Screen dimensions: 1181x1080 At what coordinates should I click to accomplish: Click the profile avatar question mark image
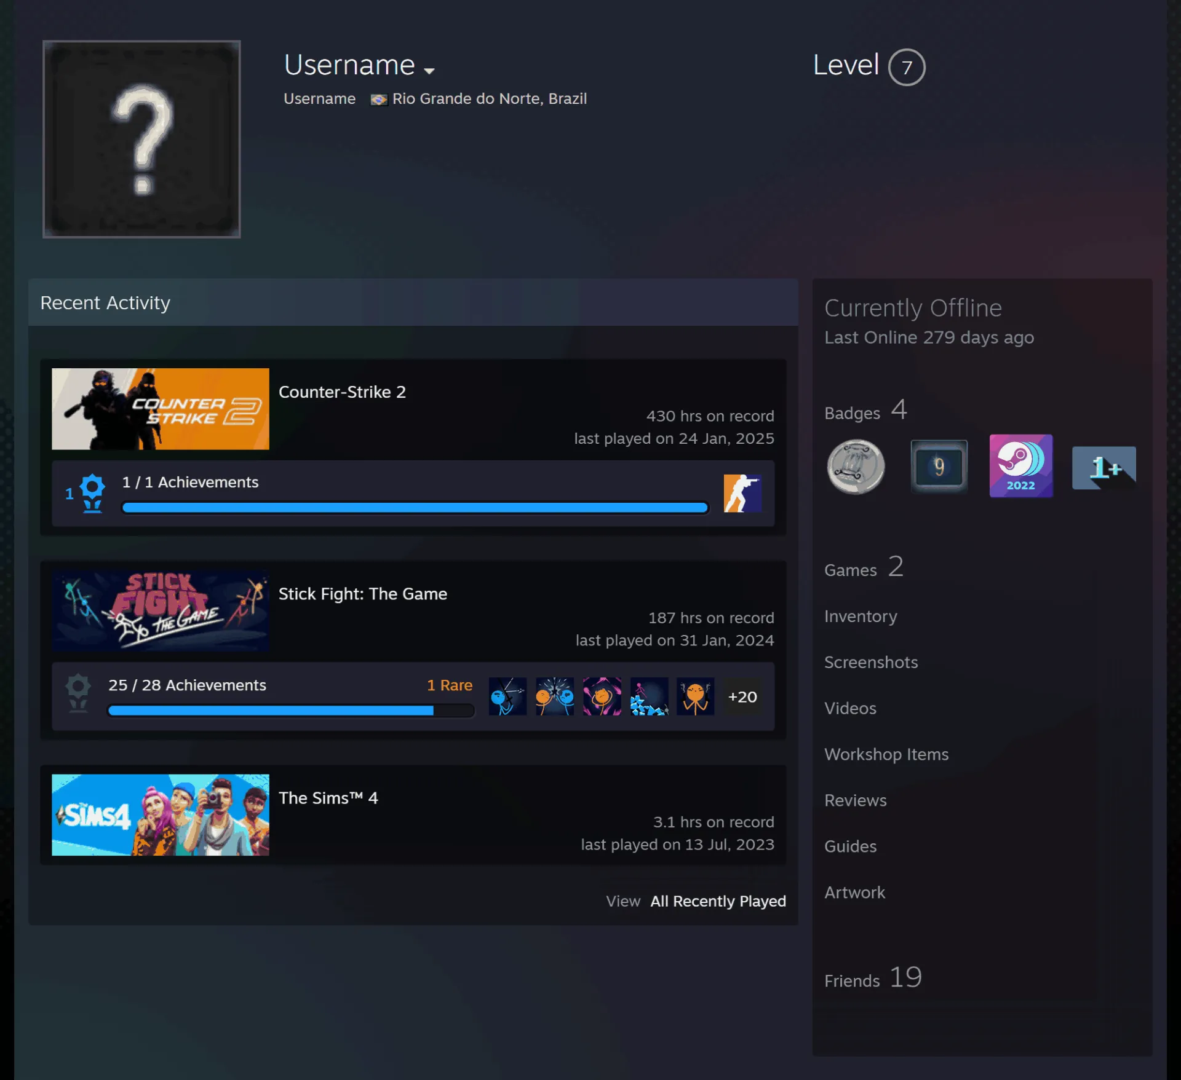(141, 139)
